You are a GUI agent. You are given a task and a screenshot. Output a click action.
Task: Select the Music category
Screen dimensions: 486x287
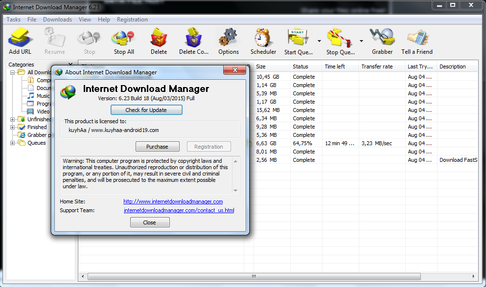pyautogui.click(x=43, y=96)
